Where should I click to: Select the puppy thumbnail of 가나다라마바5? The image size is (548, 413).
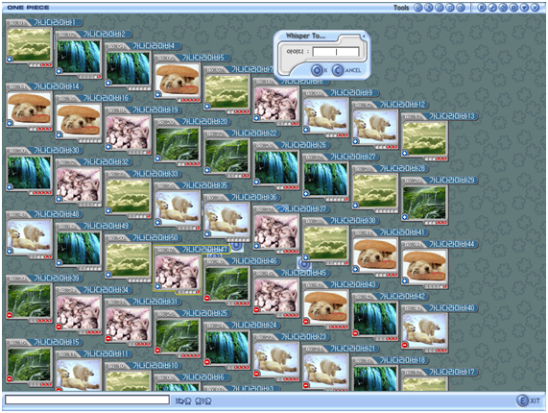[x=178, y=80]
